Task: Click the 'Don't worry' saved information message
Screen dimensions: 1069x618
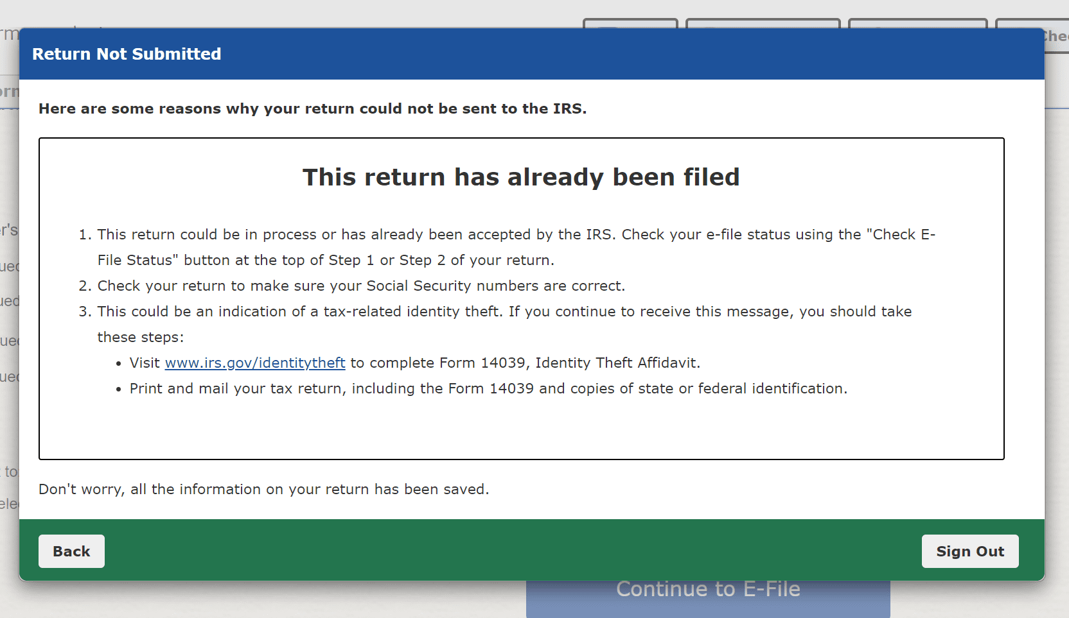Action: pyautogui.click(x=263, y=489)
